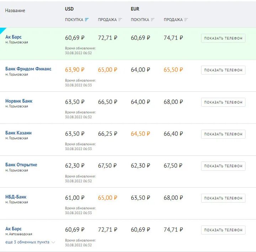Image resolution: width=256 pixels, height=252 pixels.
Task: Expand the 3 more exchange points chevron
Action: point(53,242)
